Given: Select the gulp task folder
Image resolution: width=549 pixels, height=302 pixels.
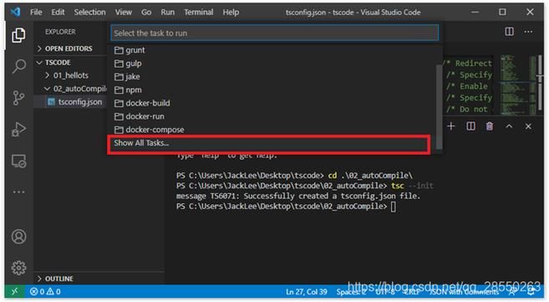Looking at the screenshot, I should click(272, 64).
